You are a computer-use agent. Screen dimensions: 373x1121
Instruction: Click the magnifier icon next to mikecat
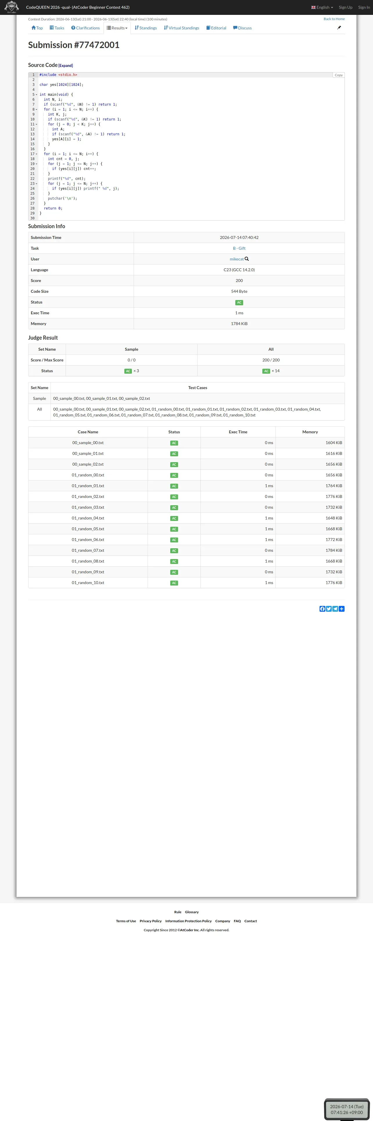click(247, 259)
